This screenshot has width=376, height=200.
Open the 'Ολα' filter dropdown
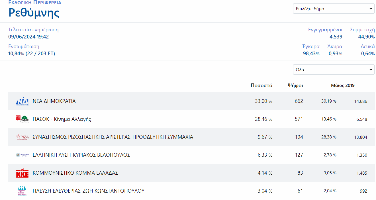(x=334, y=70)
